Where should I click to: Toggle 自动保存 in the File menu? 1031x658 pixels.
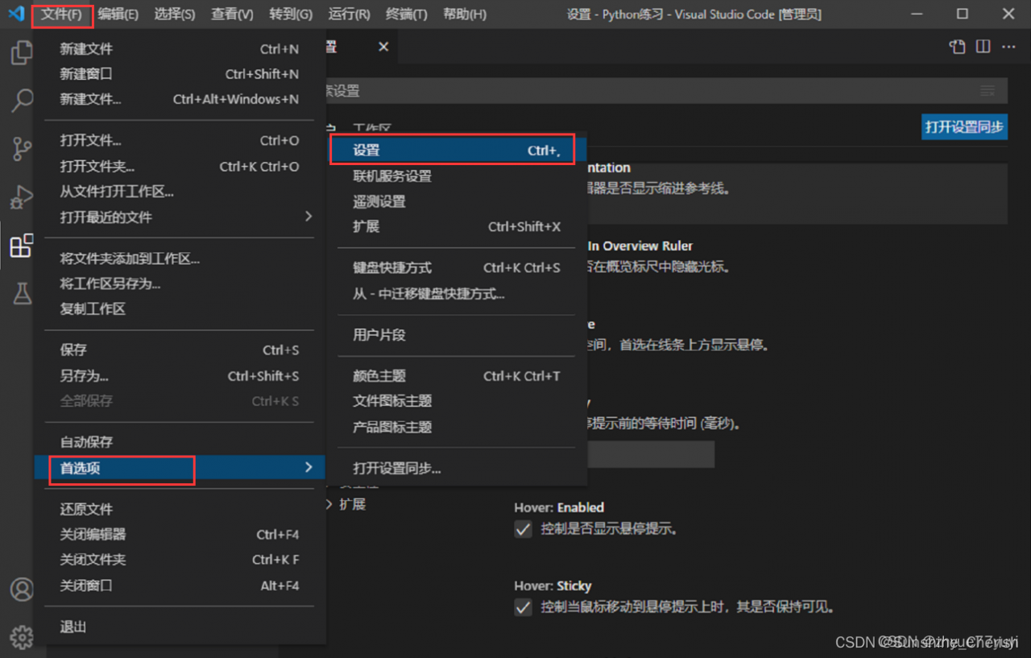coord(180,441)
